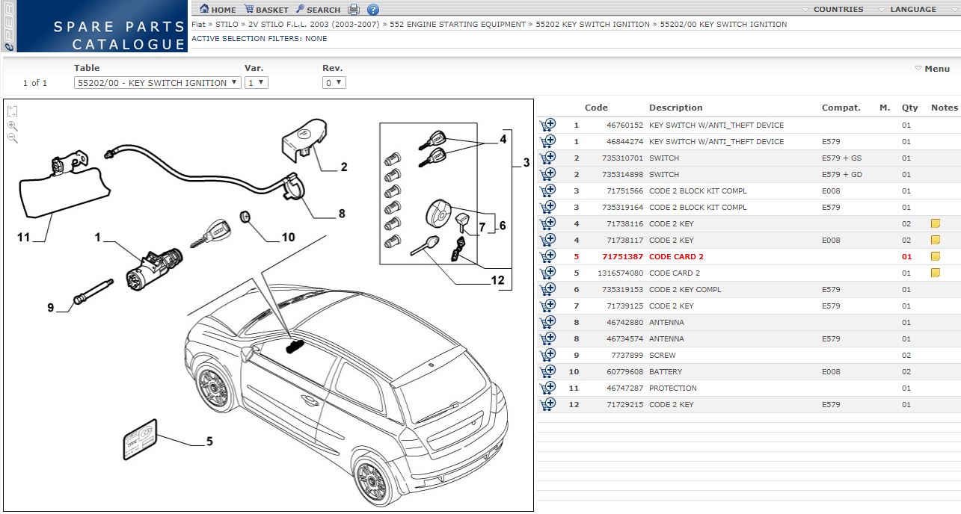Image resolution: width=961 pixels, height=514 pixels.
Task: Add BATTERY 60779608 to basket
Action: pyautogui.click(x=547, y=371)
